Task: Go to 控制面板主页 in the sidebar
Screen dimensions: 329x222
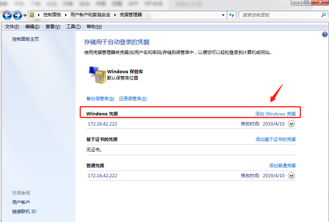Action: coord(26,39)
